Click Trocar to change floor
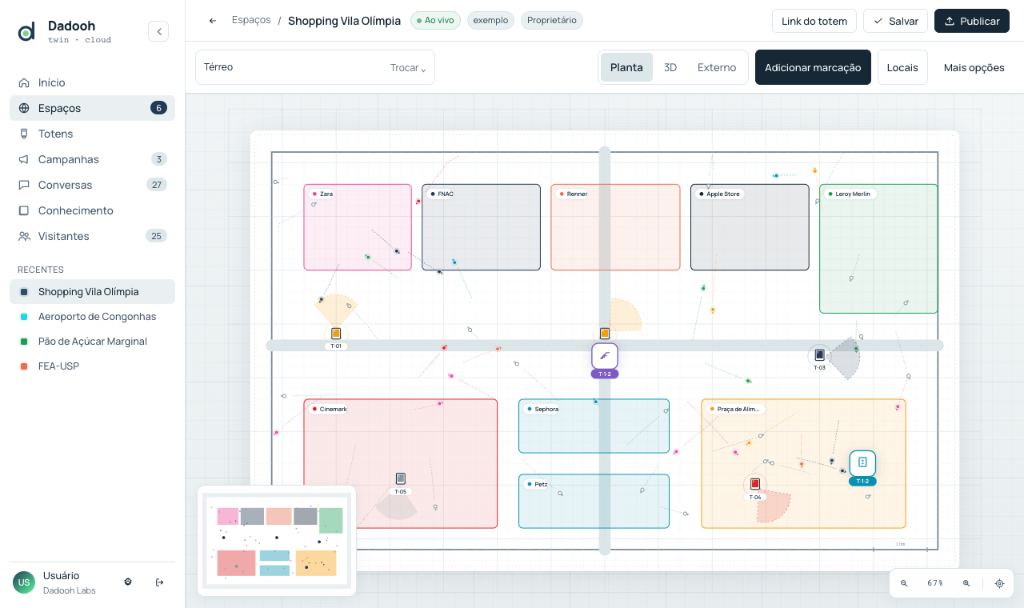This screenshot has height=608, width=1024. [408, 68]
